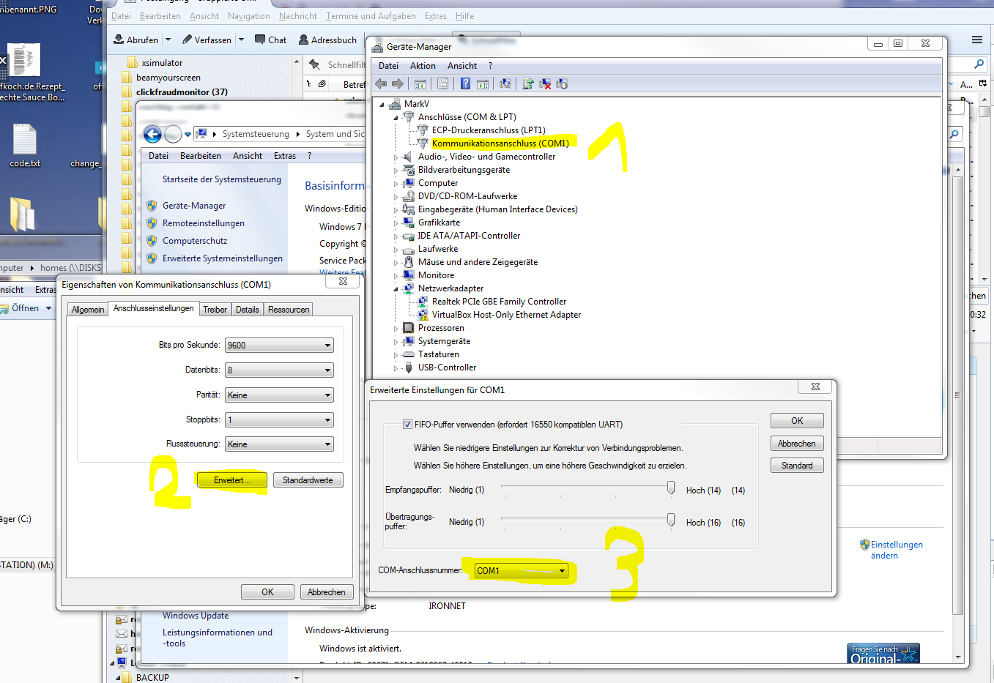Open the Parität dropdown
This screenshot has height=683, width=994.
click(x=279, y=395)
